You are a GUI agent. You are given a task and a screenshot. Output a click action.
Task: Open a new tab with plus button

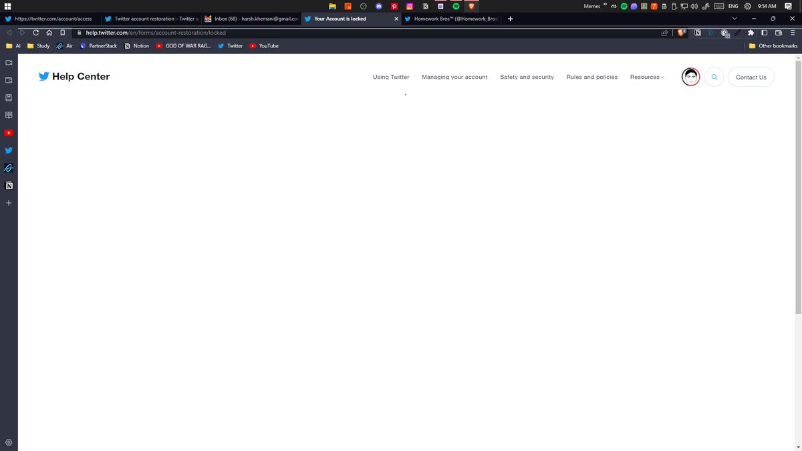coord(511,19)
